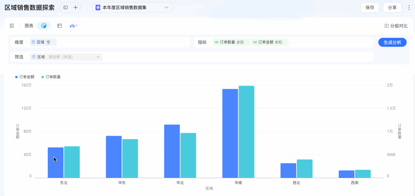Click the 1.5万 right axis value

[x=391, y=108]
